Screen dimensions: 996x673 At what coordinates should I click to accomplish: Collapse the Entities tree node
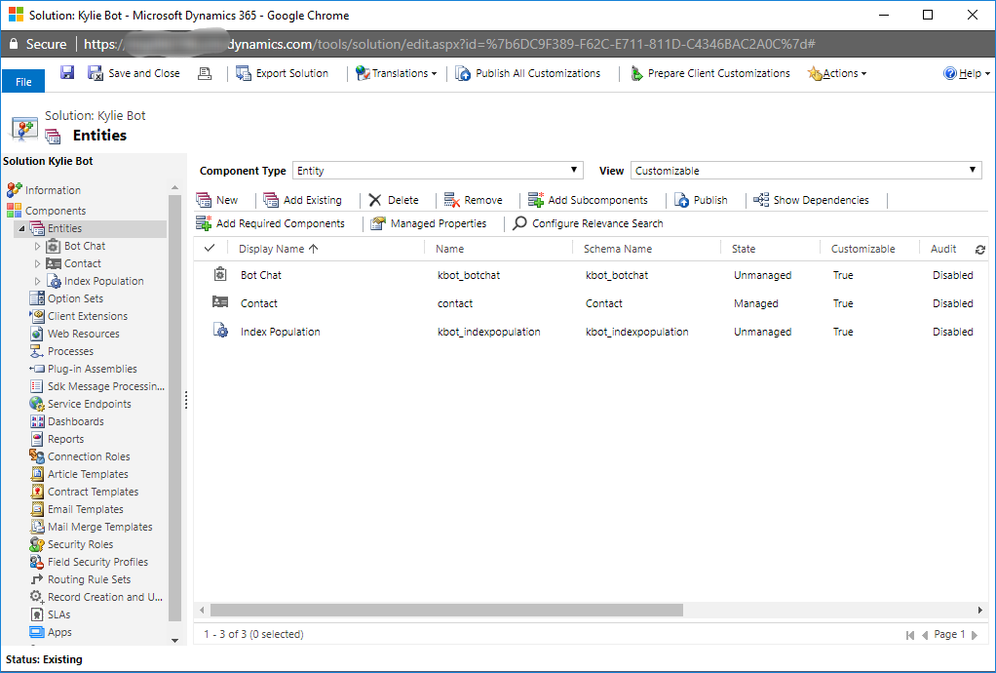coord(22,228)
